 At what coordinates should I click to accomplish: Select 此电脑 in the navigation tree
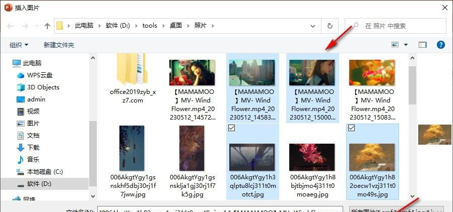point(32,63)
